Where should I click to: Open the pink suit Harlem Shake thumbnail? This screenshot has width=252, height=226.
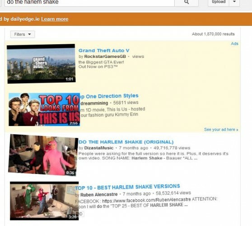(x=43, y=155)
